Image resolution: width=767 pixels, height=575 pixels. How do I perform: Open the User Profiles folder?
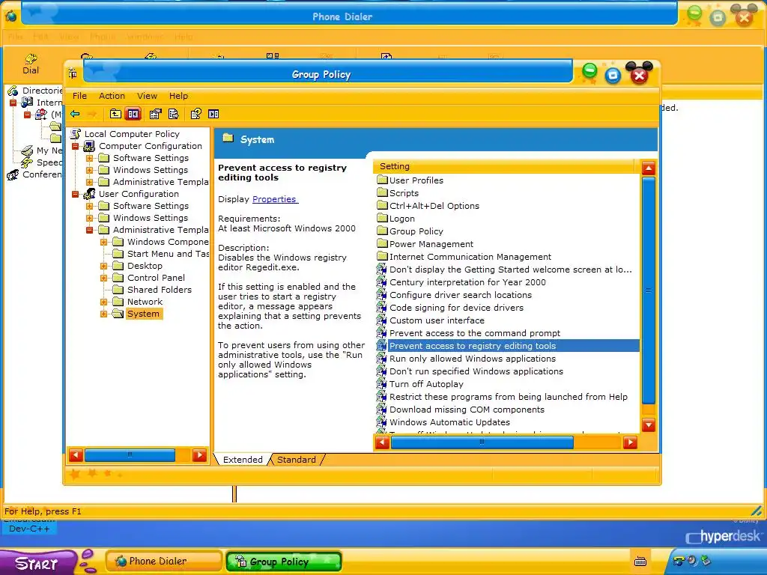pos(416,180)
